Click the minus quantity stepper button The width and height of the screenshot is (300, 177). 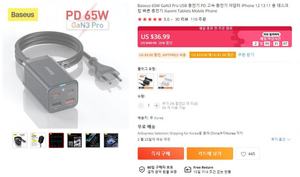(x=141, y=105)
